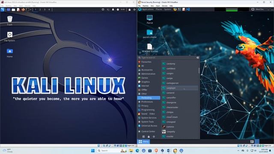The height and width of the screenshot is (154, 274).
Task: Open the file manager in Kali panel
Action: tap(13, 9)
